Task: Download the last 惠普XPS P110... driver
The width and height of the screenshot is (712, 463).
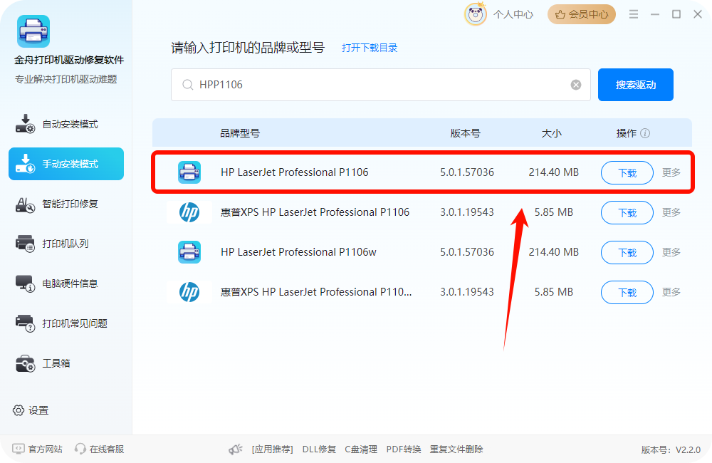Action: (x=627, y=293)
